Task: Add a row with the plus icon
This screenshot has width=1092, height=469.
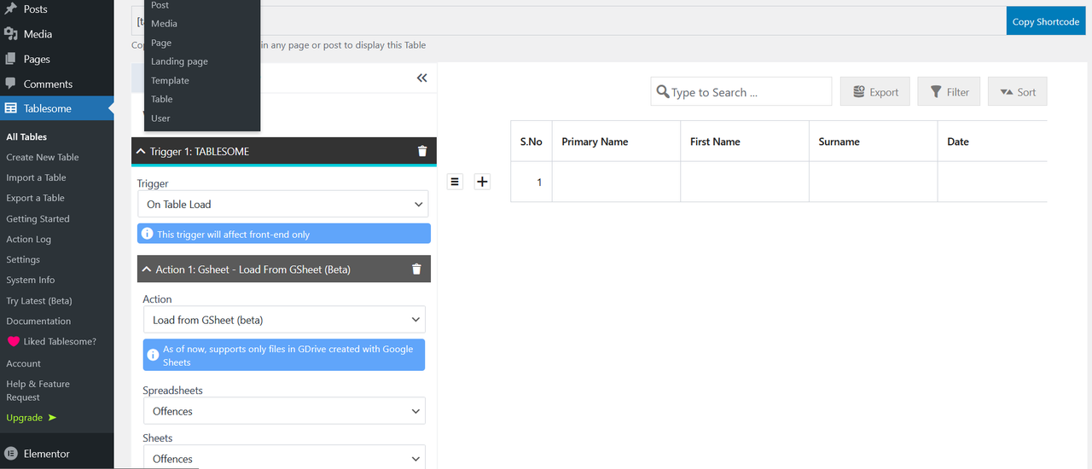Action: pos(482,182)
